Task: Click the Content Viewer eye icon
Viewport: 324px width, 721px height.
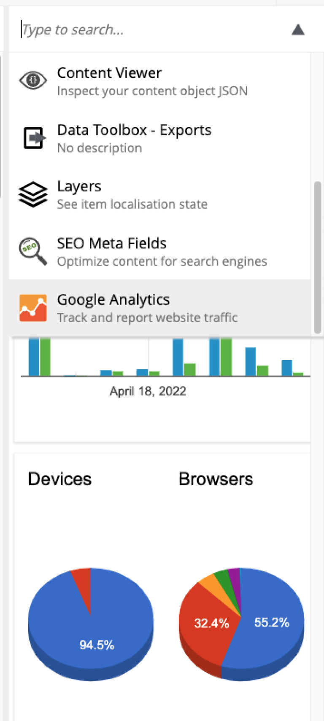Action: point(33,80)
